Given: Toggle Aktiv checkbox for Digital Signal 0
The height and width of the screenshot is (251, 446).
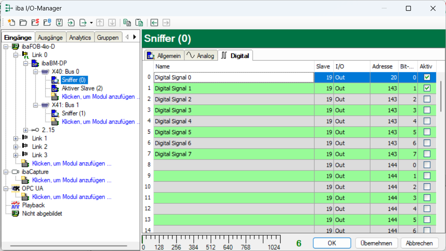Looking at the screenshot, I should [x=427, y=77].
